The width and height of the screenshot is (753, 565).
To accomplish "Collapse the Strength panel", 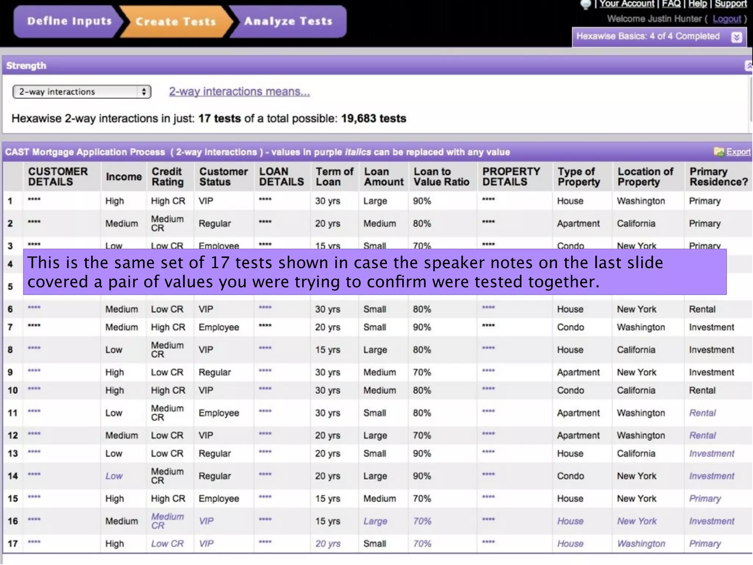I will (x=749, y=66).
